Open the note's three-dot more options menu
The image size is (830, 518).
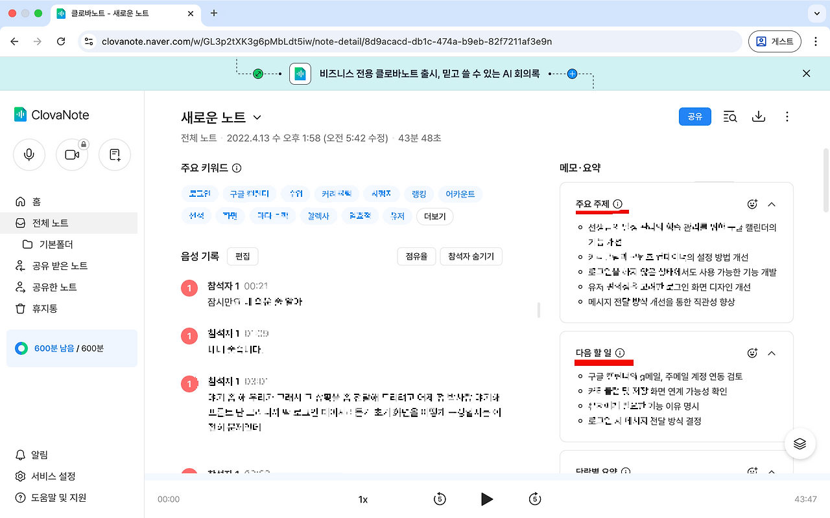click(787, 117)
